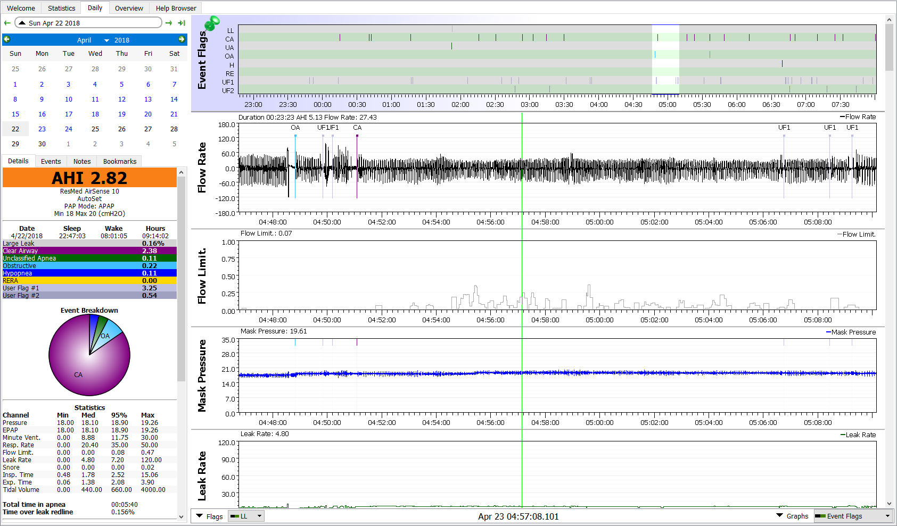Click the highlighted selection in Event Flags overview
This screenshot has height=526, width=897.
pyautogui.click(x=665, y=59)
